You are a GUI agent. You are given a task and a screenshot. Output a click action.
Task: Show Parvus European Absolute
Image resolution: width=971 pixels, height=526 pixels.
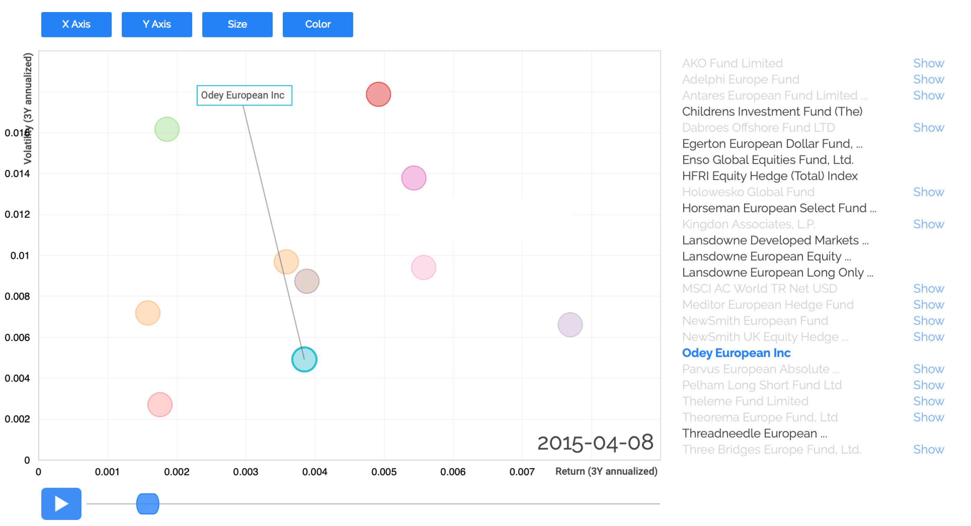point(928,369)
